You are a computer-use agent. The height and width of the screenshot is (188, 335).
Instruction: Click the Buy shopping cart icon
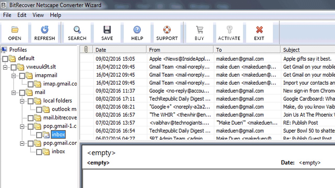[199, 30]
